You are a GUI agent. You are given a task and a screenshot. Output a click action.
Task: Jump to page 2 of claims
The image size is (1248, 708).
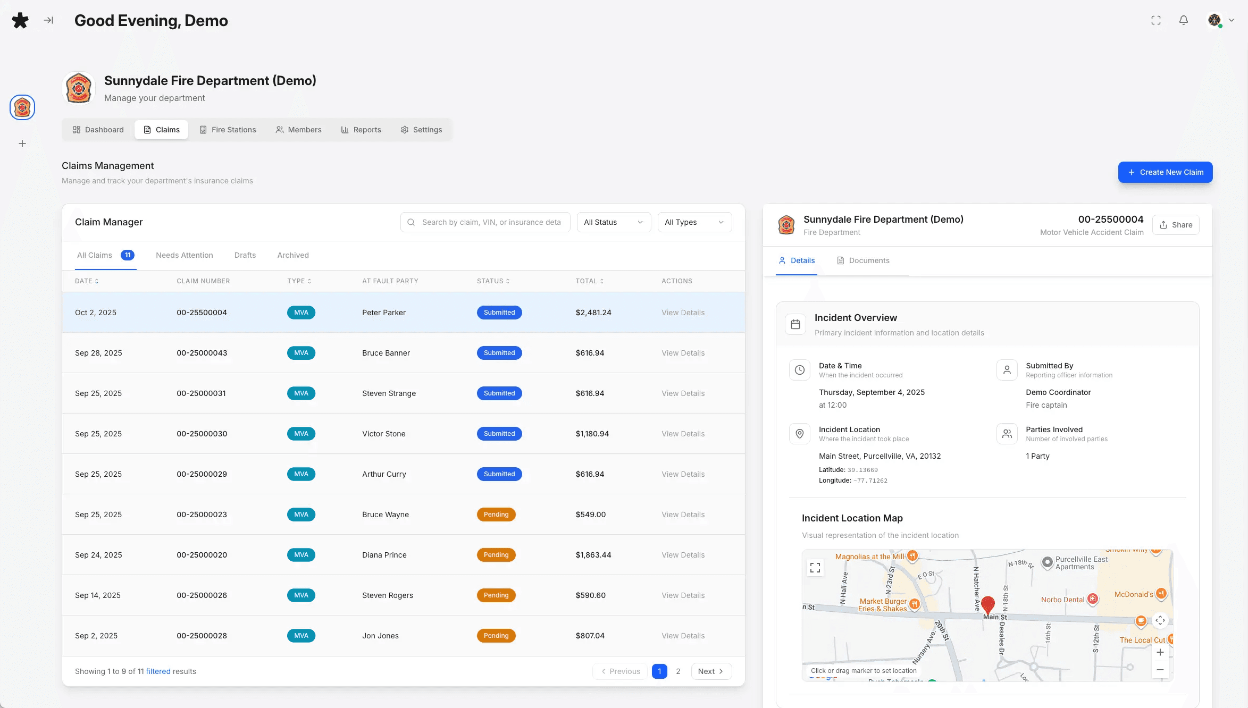coord(678,671)
